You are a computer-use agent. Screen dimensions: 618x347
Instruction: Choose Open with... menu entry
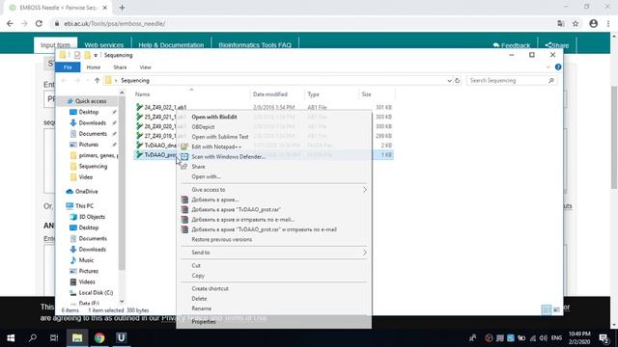[x=206, y=176]
